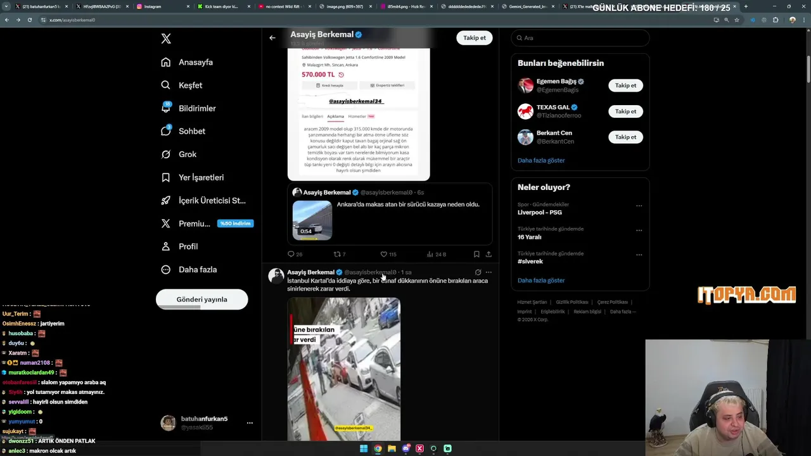This screenshot has height=456, width=811.
Task: Open Anasayfa home in the sidebar
Action: [x=188, y=62]
